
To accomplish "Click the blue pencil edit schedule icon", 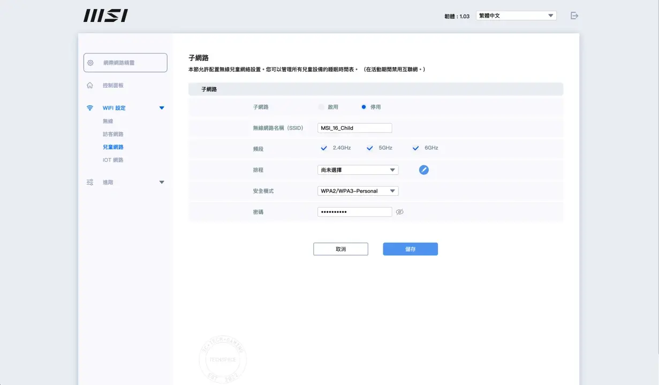I will click(423, 170).
